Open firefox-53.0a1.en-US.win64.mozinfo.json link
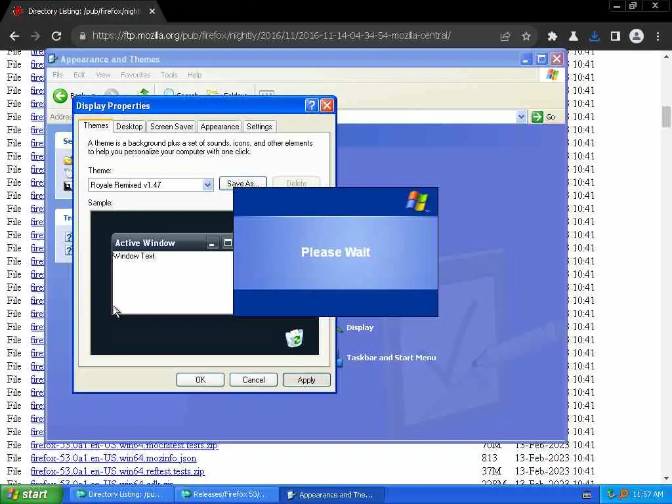Viewport: 672px width, 504px height. pos(114,458)
